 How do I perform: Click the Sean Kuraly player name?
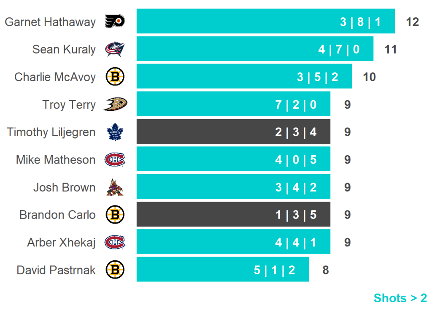click(64, 49)
